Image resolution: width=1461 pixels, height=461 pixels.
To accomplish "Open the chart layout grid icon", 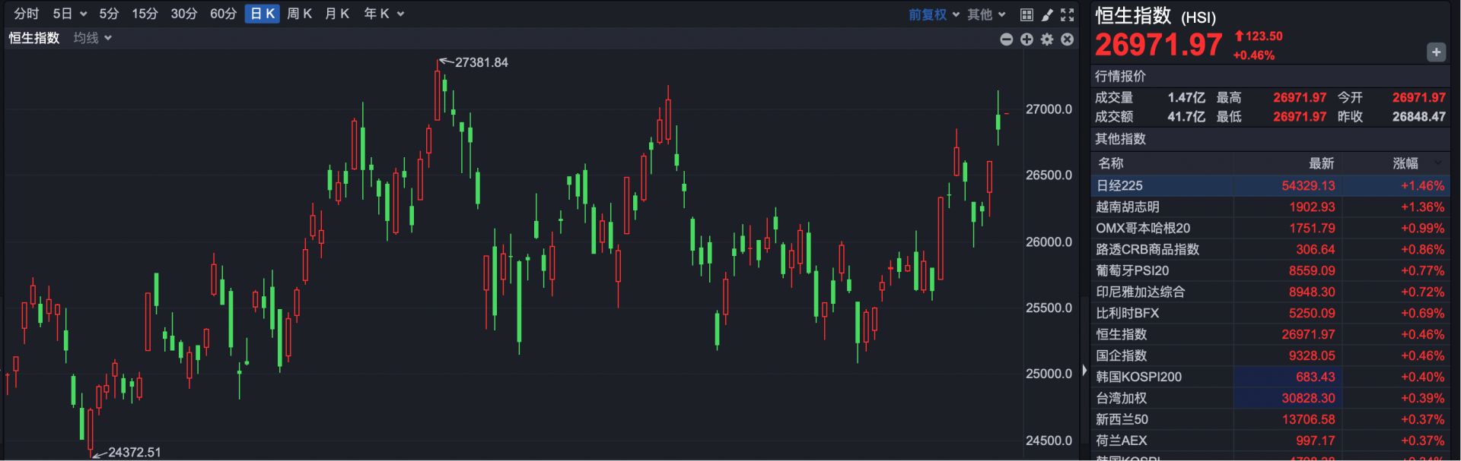I will tap(1027, 14).
